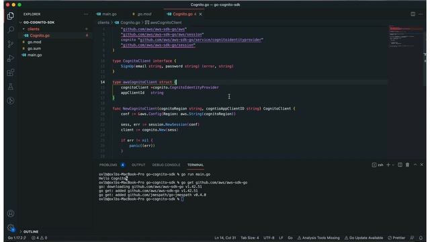This screenshot has height=242, width=430.
Task: Switch to main.go editor tab
Action: click(107, 14)
